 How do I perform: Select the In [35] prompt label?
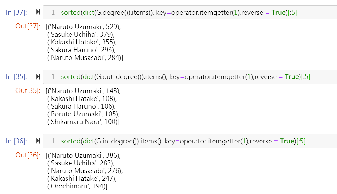coord(16,77)
